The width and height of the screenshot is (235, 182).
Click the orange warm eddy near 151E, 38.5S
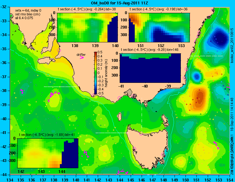coord(200,97)
